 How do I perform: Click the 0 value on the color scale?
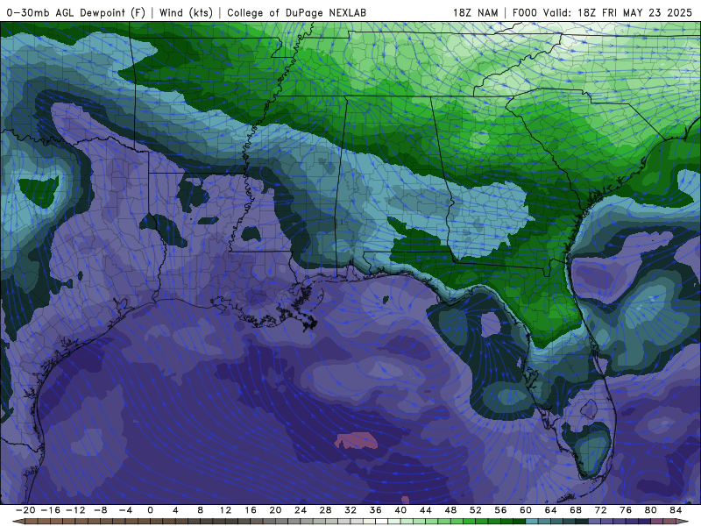click(150, 510)
